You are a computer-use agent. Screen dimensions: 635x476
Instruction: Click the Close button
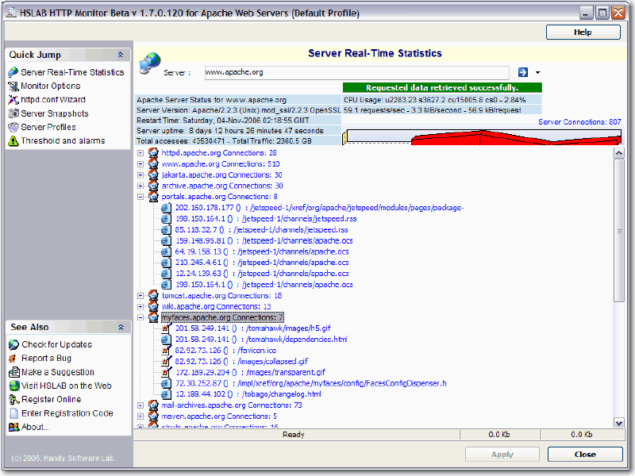coord(585,454)
